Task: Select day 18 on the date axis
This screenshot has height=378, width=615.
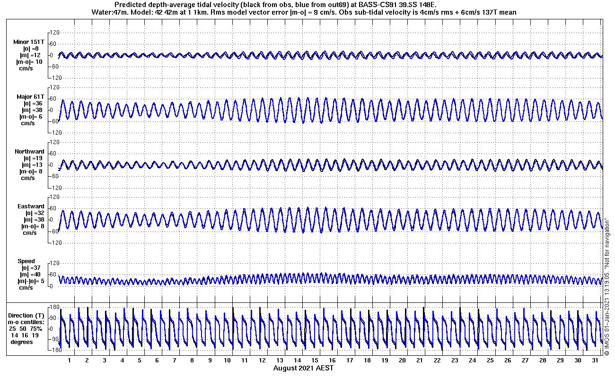Action: (x=367, y=361)
